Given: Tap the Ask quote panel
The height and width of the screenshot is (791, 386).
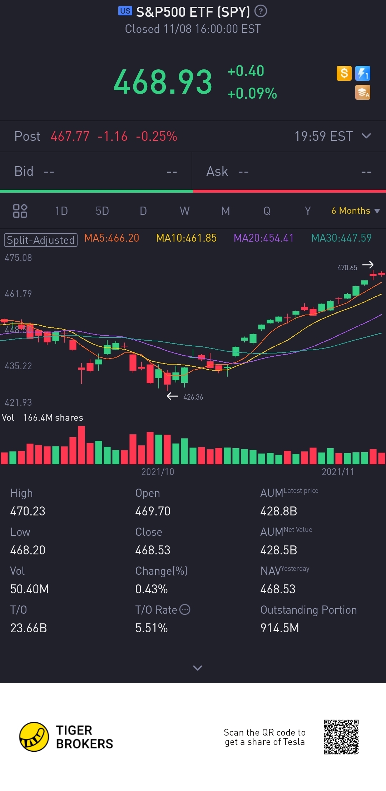Looking at the screenshot, I should [x=289, y=172].
